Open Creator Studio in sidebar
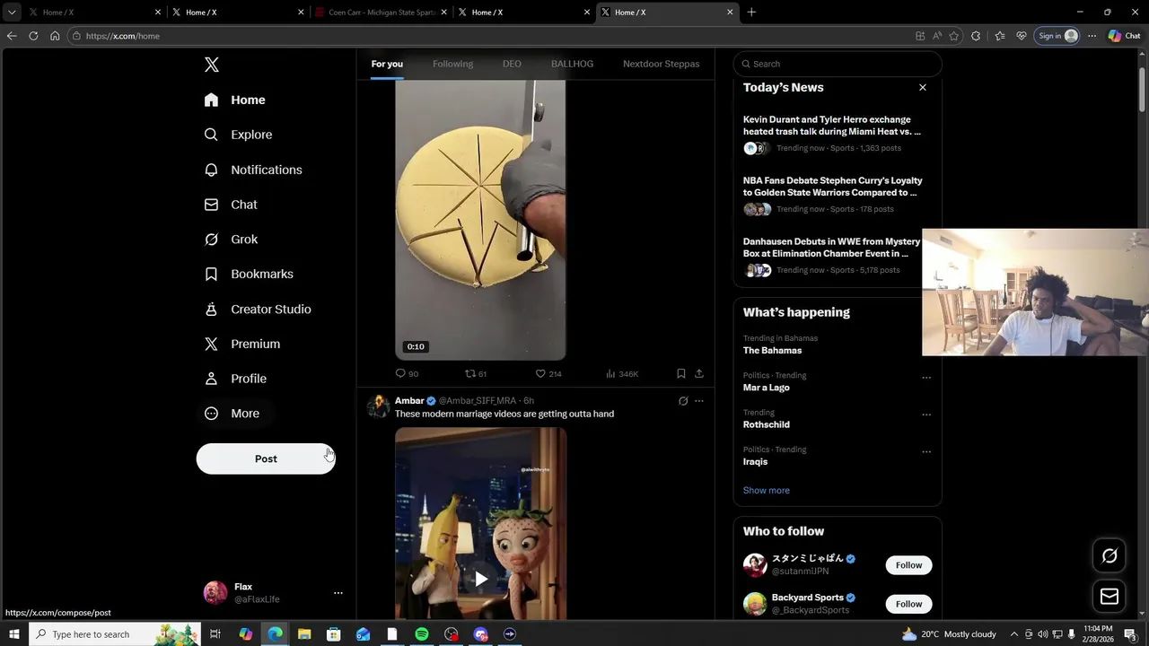1149x646 pixels. [x=258, y=309]
